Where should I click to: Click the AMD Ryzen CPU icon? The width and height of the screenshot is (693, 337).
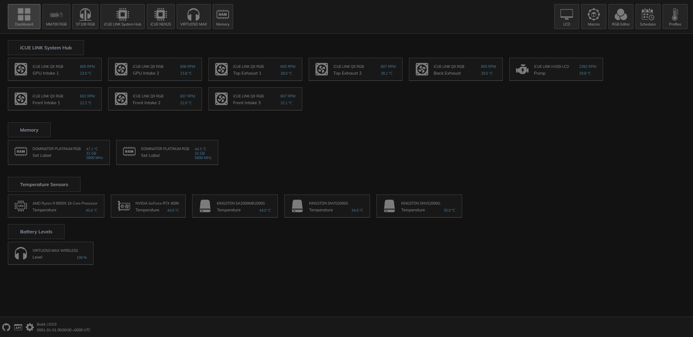coord(21,206)
